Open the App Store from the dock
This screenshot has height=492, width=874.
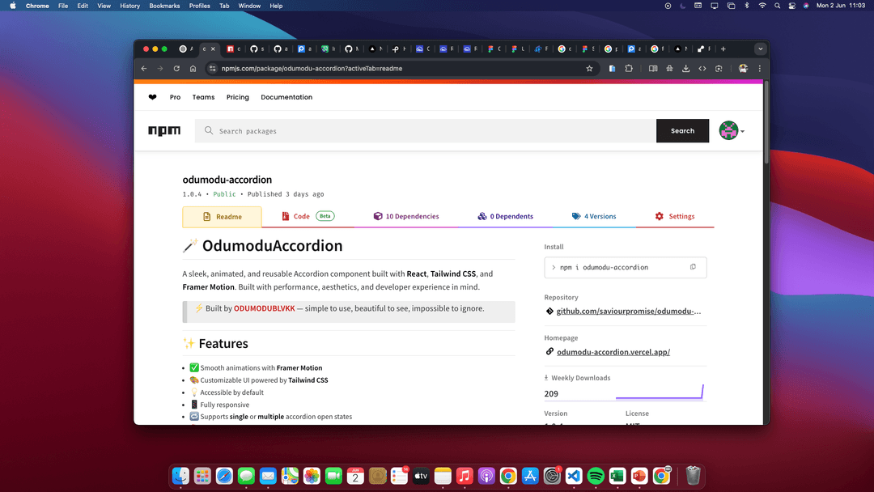click(x=530, y=476)
